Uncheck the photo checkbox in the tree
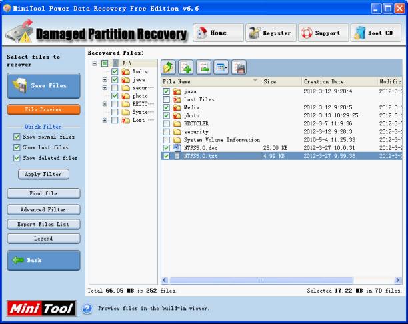 115,96
